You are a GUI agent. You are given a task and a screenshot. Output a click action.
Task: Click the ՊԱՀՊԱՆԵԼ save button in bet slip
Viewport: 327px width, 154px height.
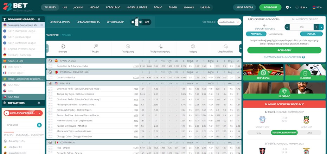pyautogui.click(x=256, y=34)
